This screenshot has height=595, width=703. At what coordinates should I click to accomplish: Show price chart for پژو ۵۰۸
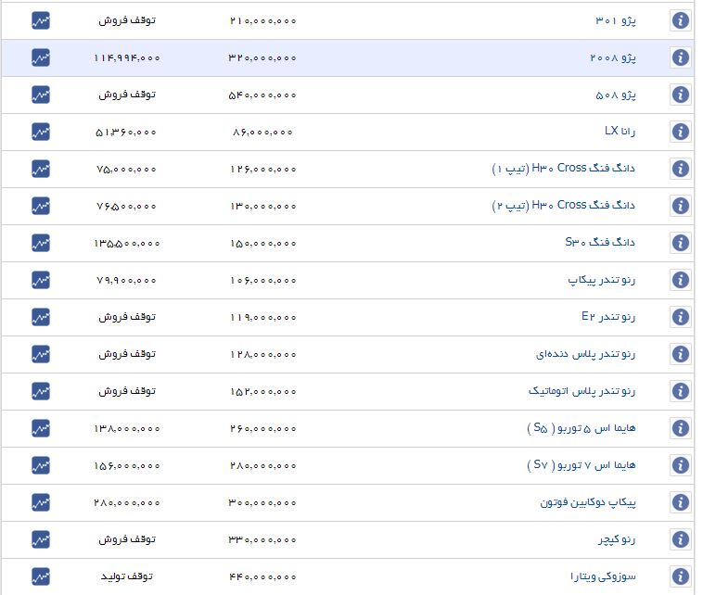tap(41, 95)
